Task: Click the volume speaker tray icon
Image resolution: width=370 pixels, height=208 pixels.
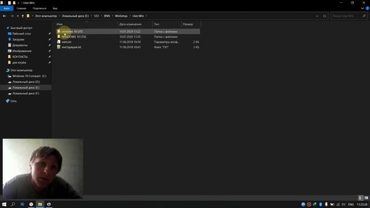Action: coord(343,204)
